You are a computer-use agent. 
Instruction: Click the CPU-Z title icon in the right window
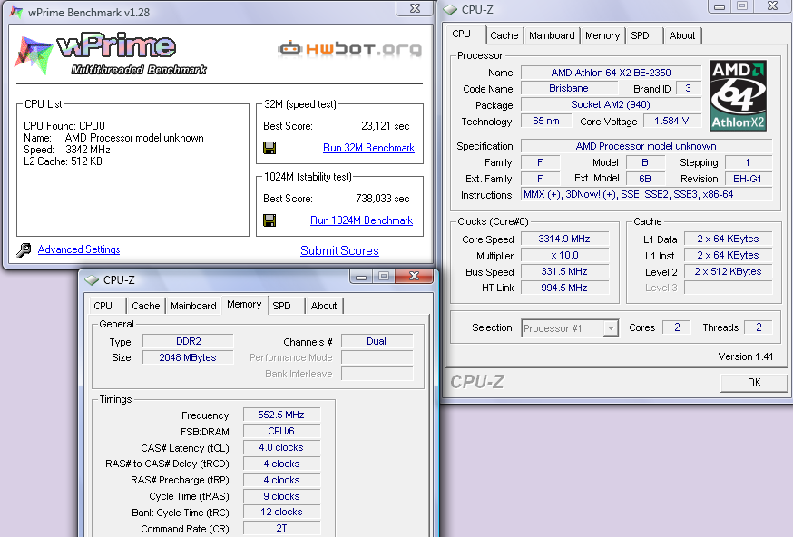click(x=450, y=10)
